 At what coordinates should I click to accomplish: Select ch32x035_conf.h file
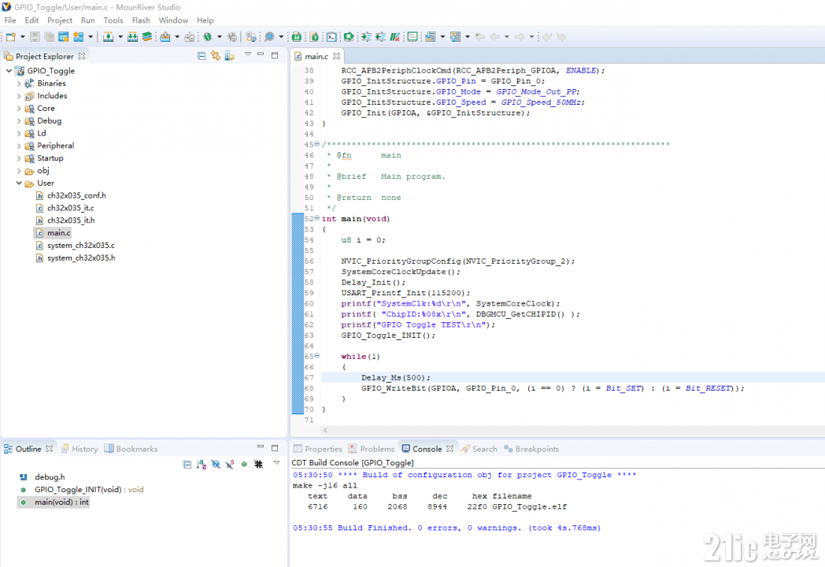tap(76, 196)
